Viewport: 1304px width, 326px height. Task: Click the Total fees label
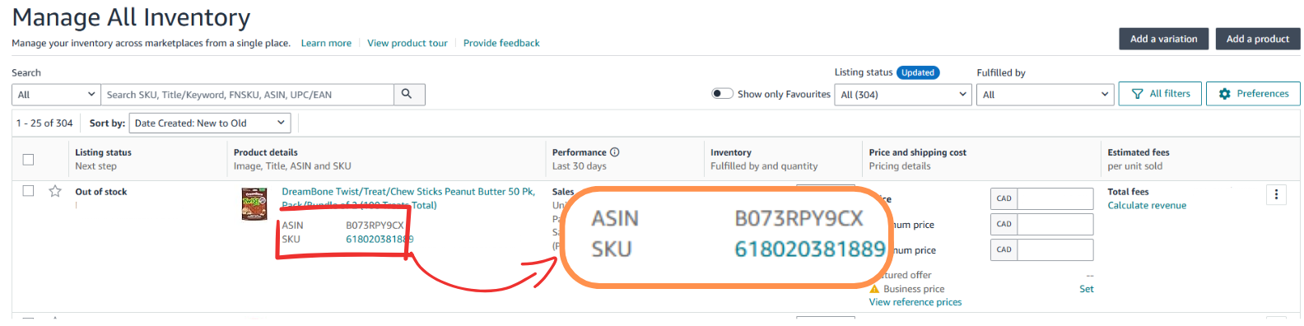pyautogui.click(x=1128, y=192)
